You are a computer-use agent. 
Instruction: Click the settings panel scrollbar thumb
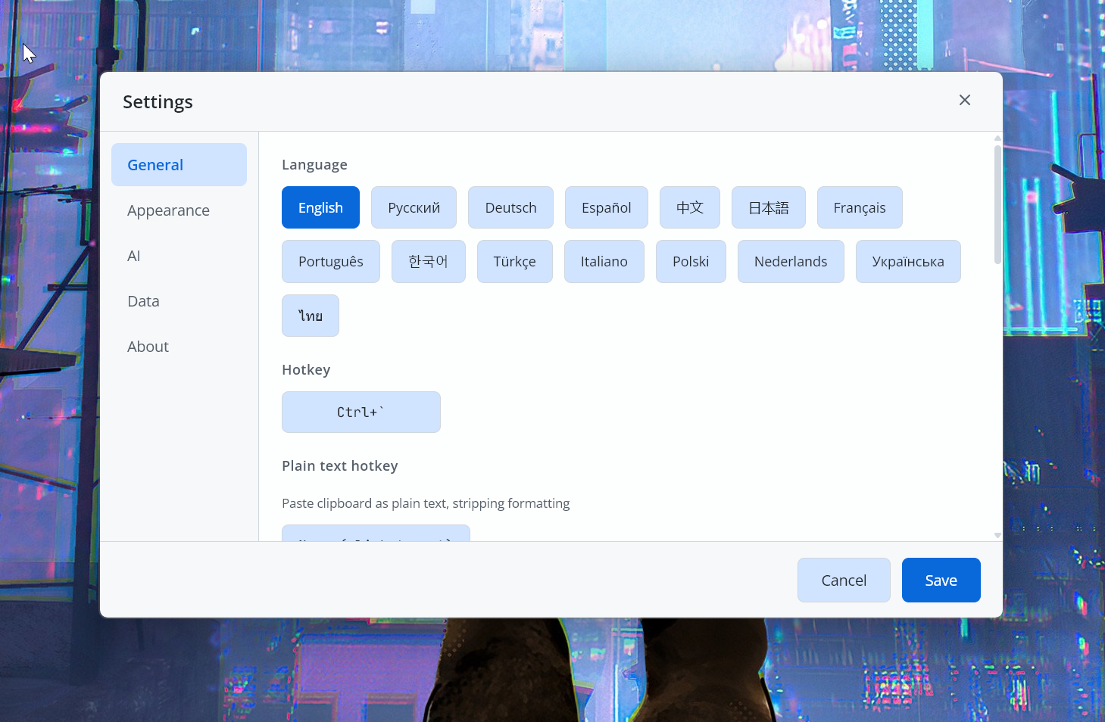click(997, 204)
